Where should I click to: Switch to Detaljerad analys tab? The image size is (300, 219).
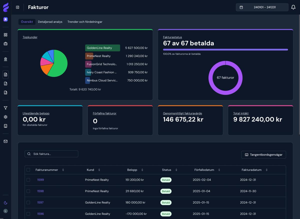tap(50, 22)
